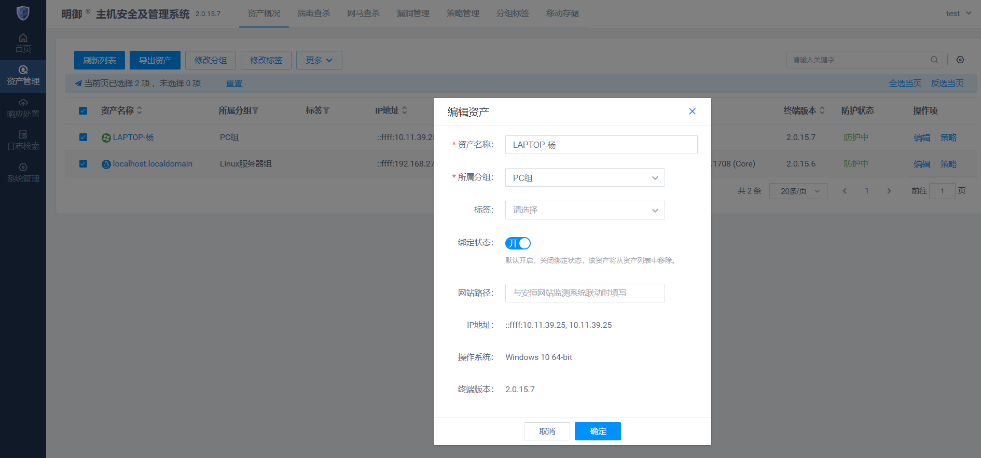
Task: Open 响应处置 in the sidebar
Action: click(x=23, y=109)
